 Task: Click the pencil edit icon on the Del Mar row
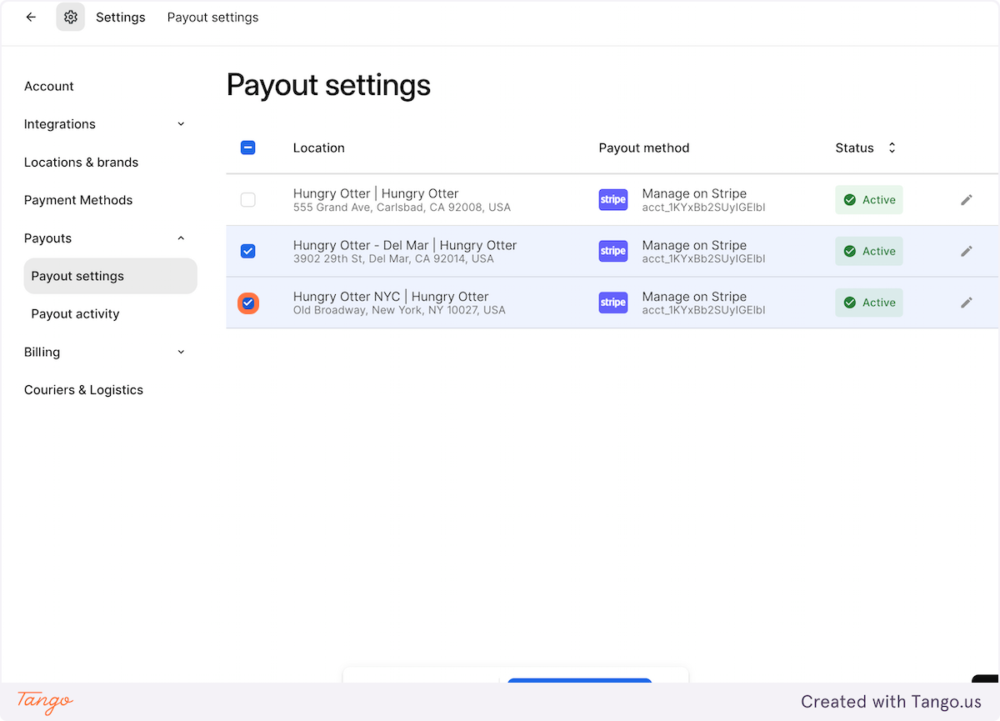[967, 251]
